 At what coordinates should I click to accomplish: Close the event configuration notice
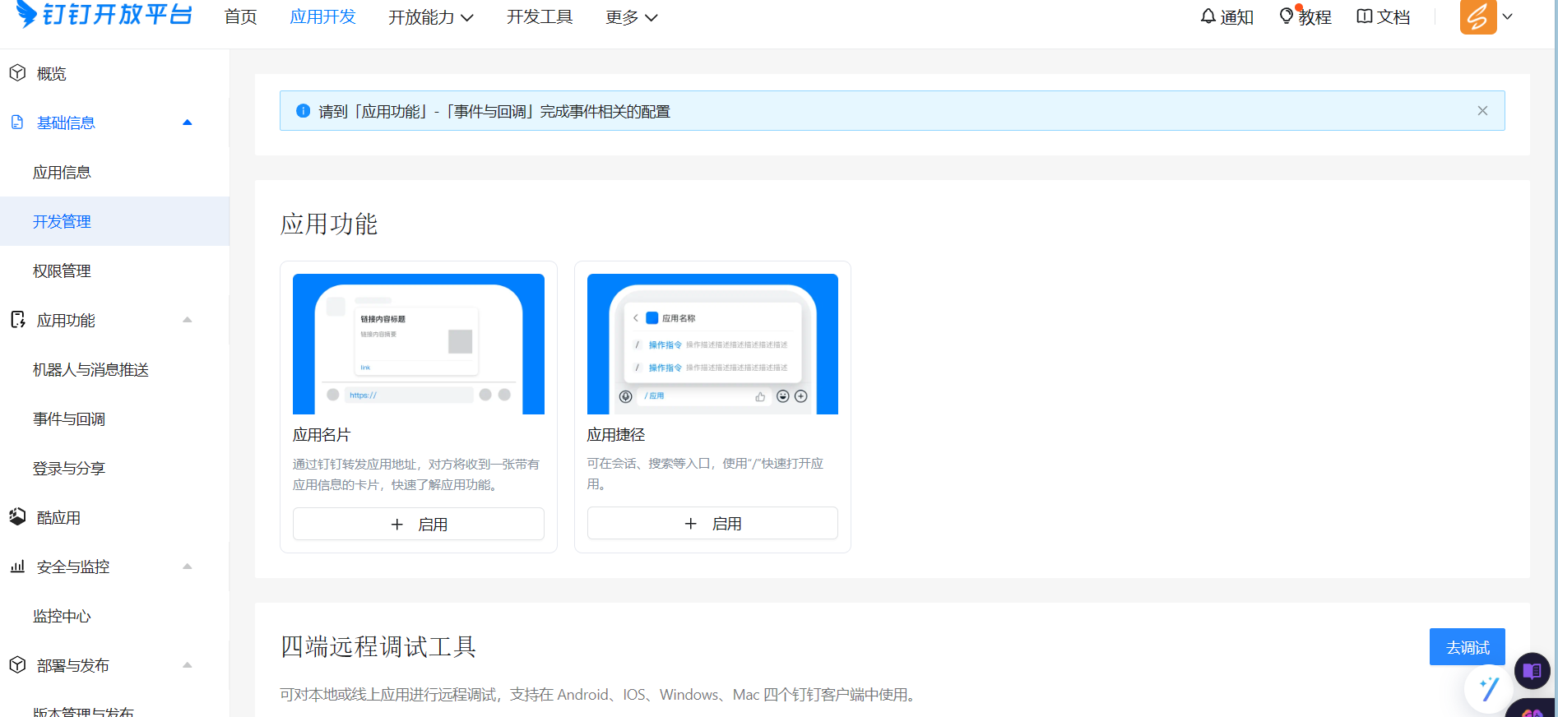click(x=1482, y=111)
